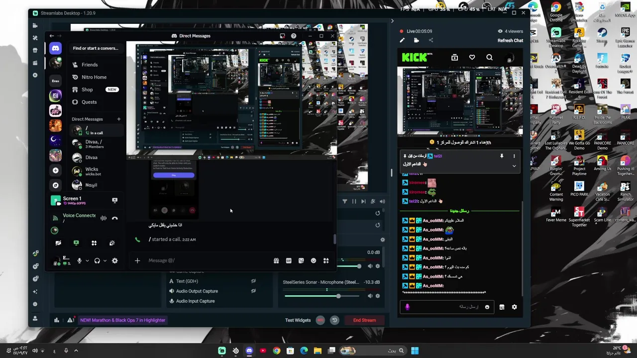Click Refresh Chat
The image size is (637, 358).
point(510,41)
